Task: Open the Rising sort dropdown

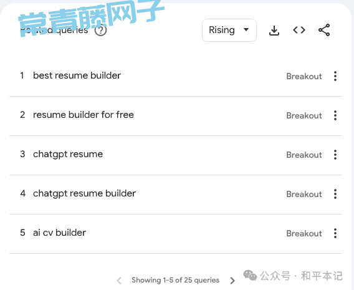Action: (x=229, y=31)
